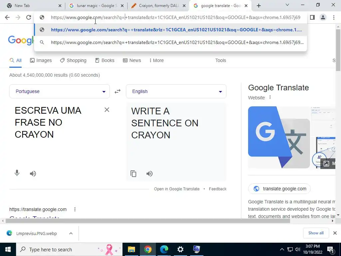The width and height of the screenshot is (341, 256).
Task: Close the downloads bar
Action: click(x=335, y=233)
